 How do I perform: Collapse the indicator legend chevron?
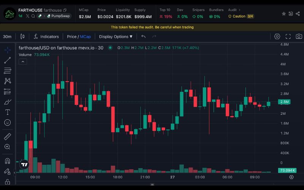point(23,62)
